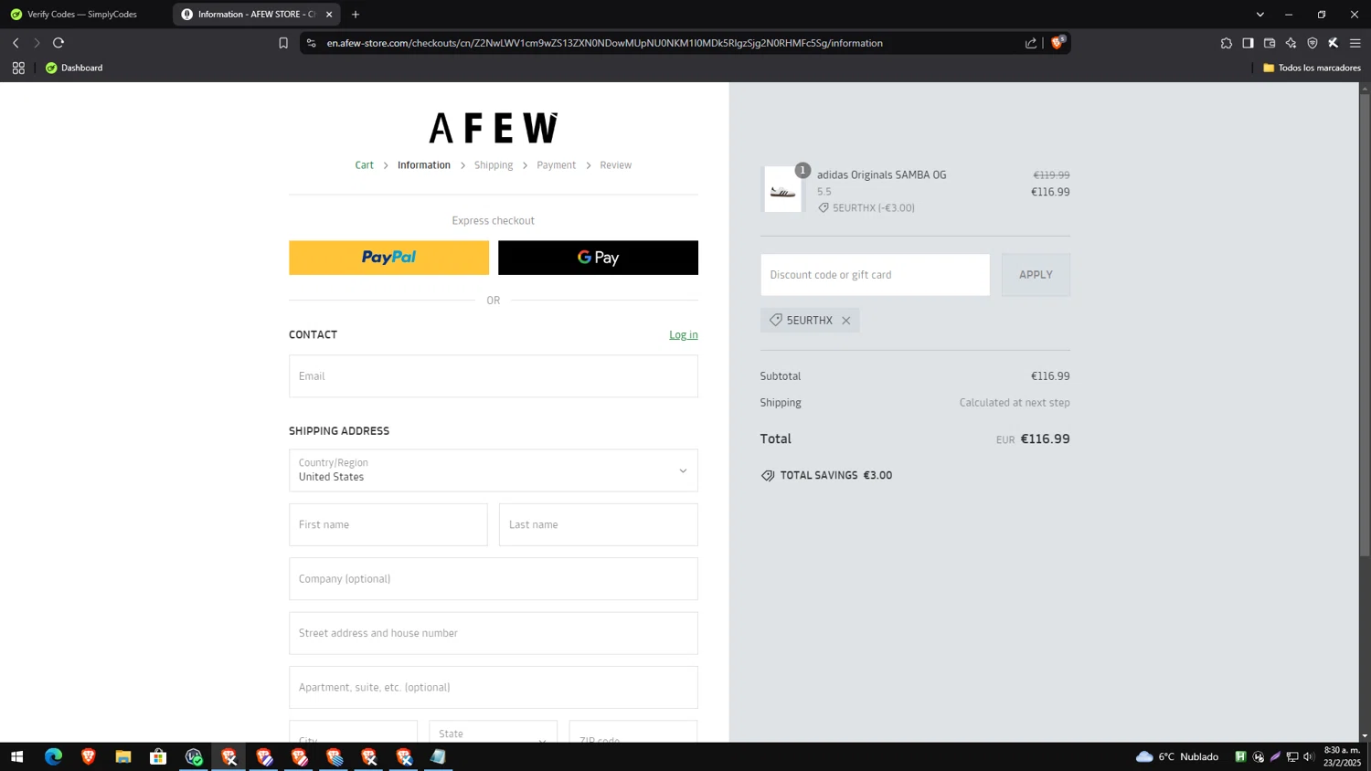Launch Microsoft Edge from the taskbar
The height and width of the screenshot is (771, 1371).
click(53, 756)
